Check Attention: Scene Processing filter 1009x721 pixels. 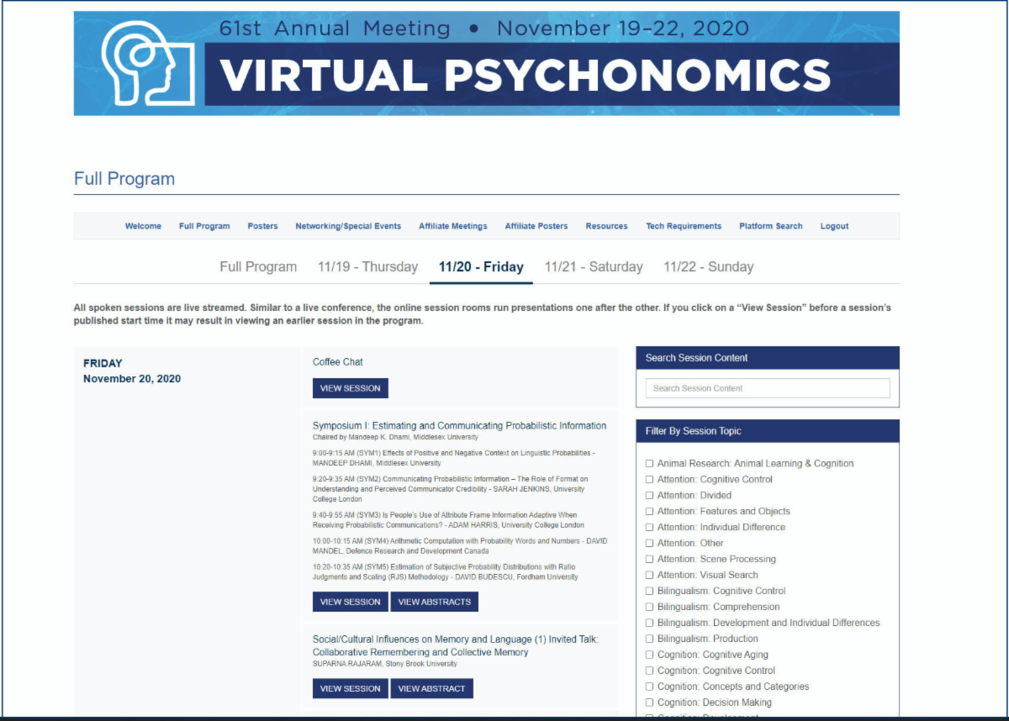coord(649,560)
